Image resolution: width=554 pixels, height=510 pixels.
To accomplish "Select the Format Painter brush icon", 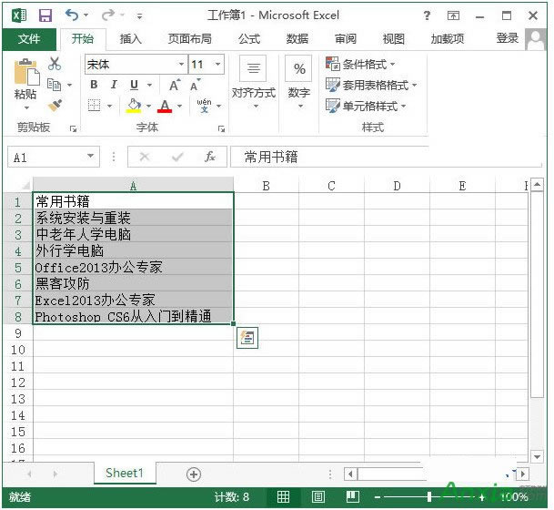I will coord(55,105).
